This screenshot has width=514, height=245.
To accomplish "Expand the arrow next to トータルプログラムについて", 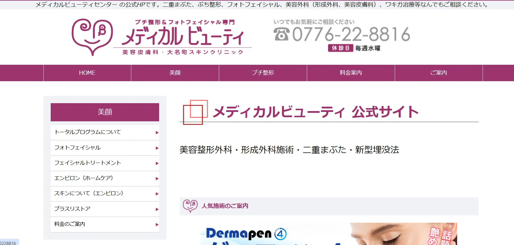I will pos(157,132).
